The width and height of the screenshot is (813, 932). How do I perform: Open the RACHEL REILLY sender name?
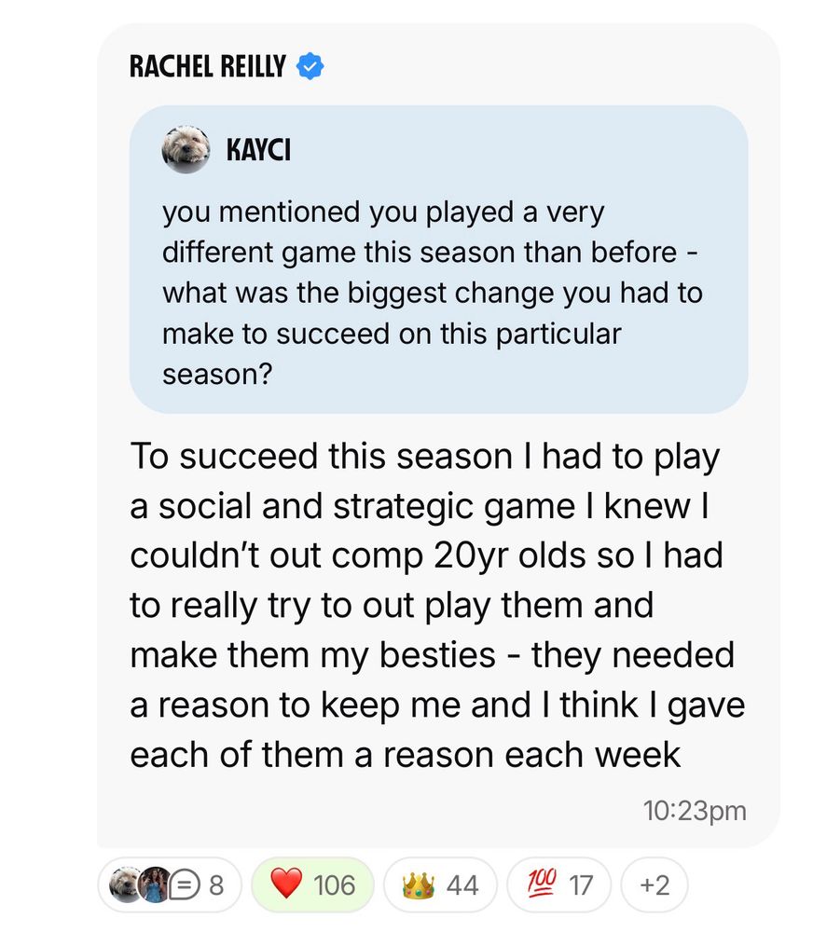[x=208, y=66]
